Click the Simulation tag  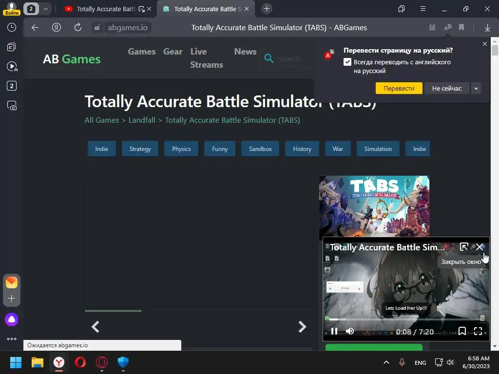click(378, 149)
